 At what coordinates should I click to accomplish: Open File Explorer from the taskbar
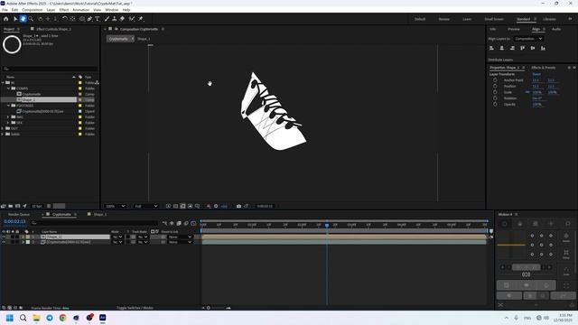point(36,318)
